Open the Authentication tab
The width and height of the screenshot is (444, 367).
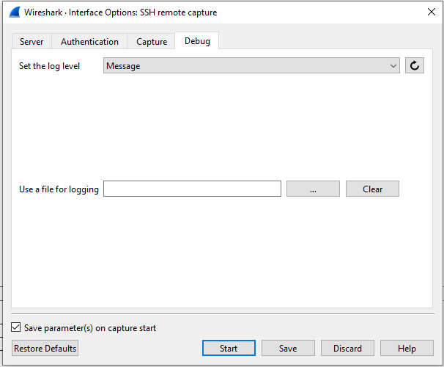tap(89, 42)
